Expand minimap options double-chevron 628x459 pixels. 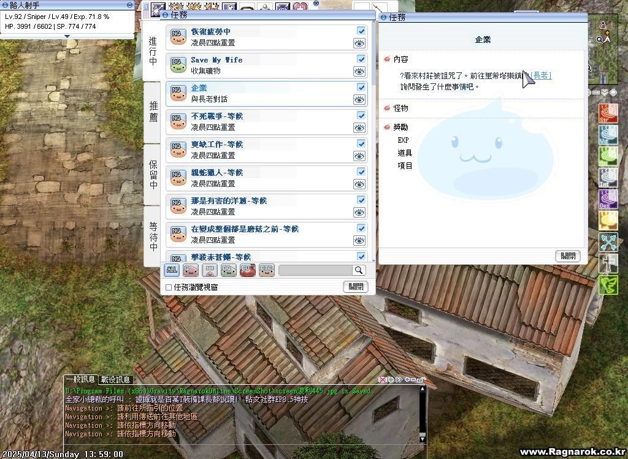(605, 93)
